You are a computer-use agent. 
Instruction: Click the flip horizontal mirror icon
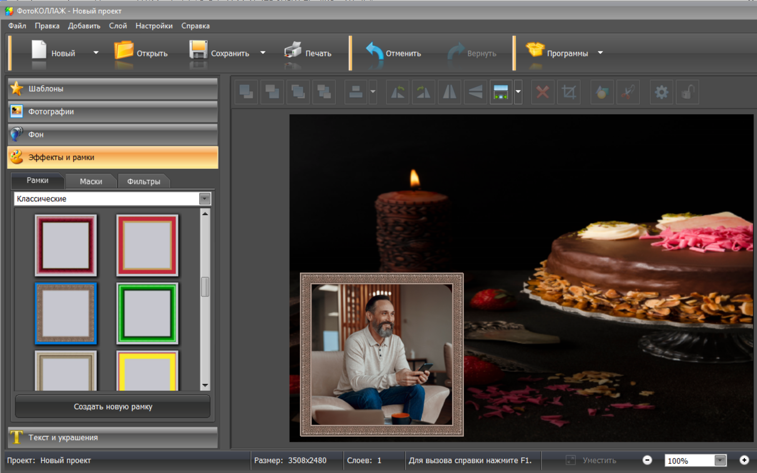tap(449, 93)
